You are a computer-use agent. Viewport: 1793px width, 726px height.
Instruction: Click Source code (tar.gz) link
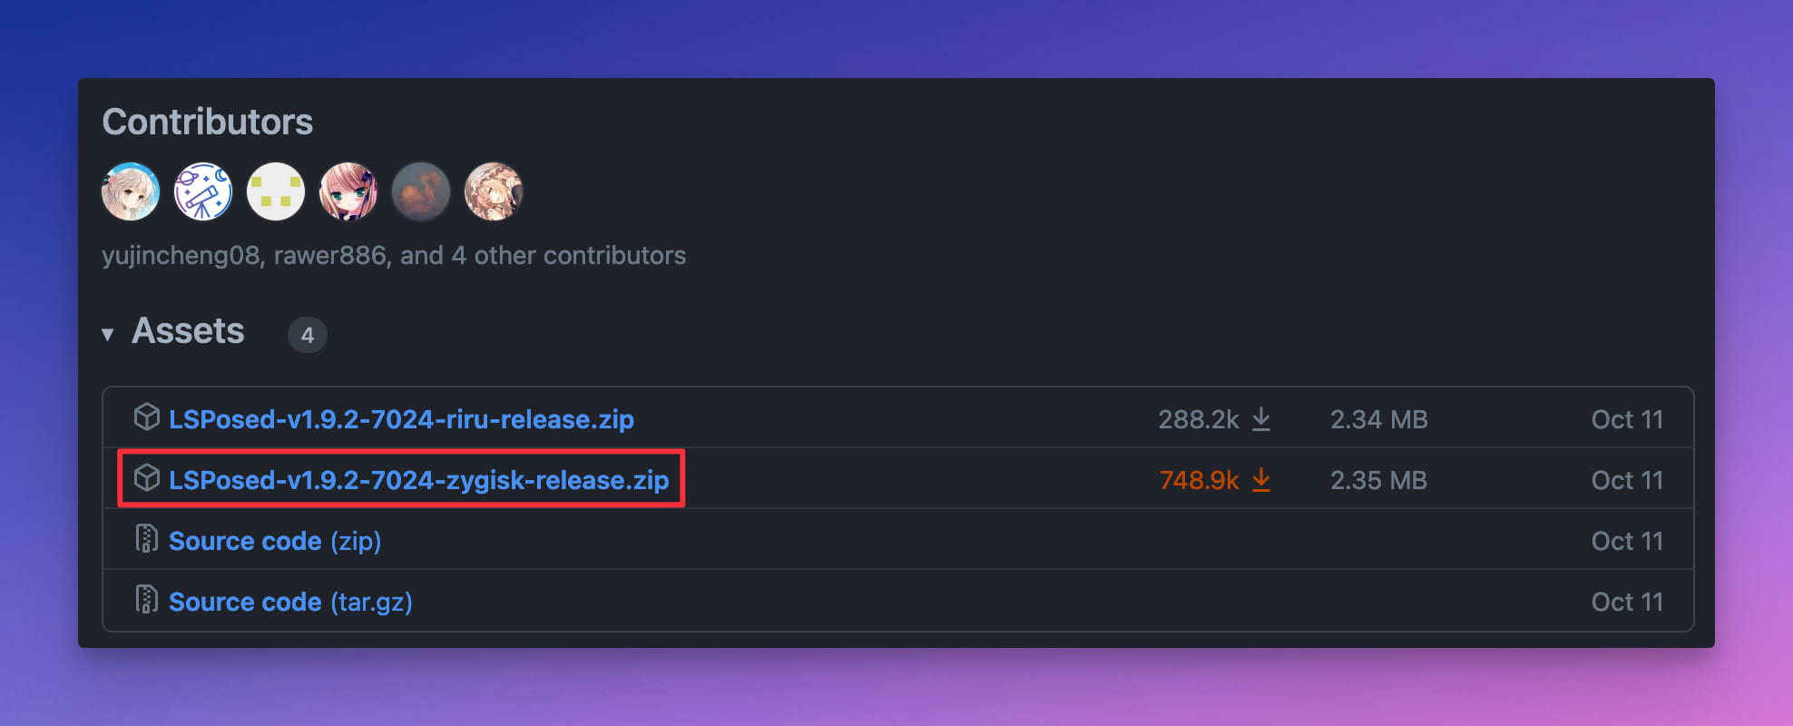[290, 602]
